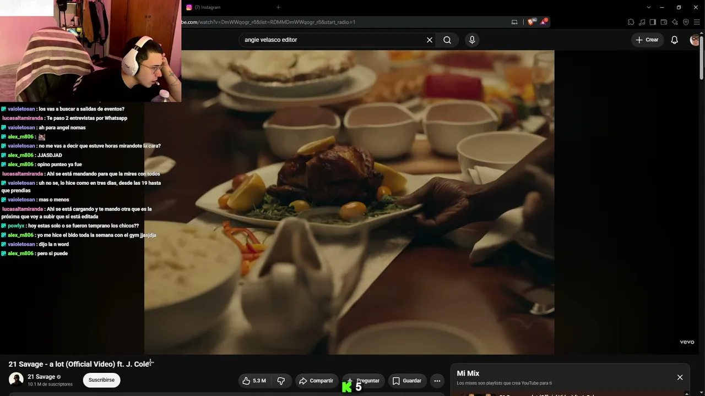Open the Brave Shields lion icon
The width and height of the screenshot is (705, 396).
point(531,22)
